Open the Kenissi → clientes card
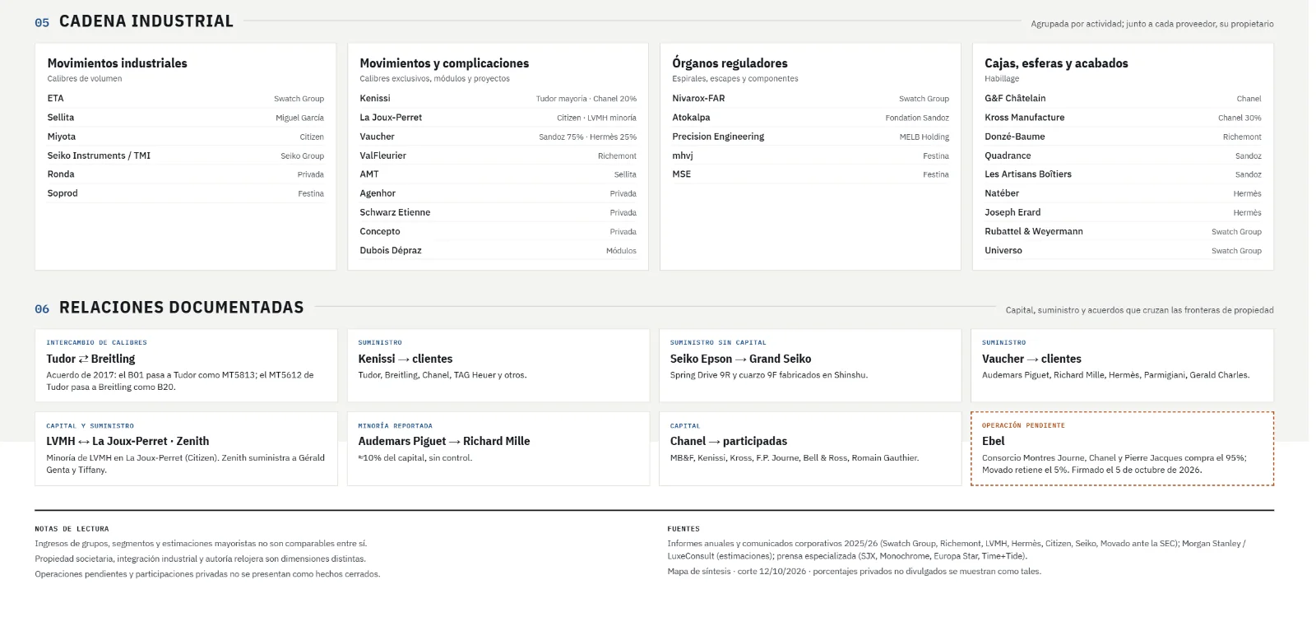Viewport: 1316px width, 626px height. point(498,365)
